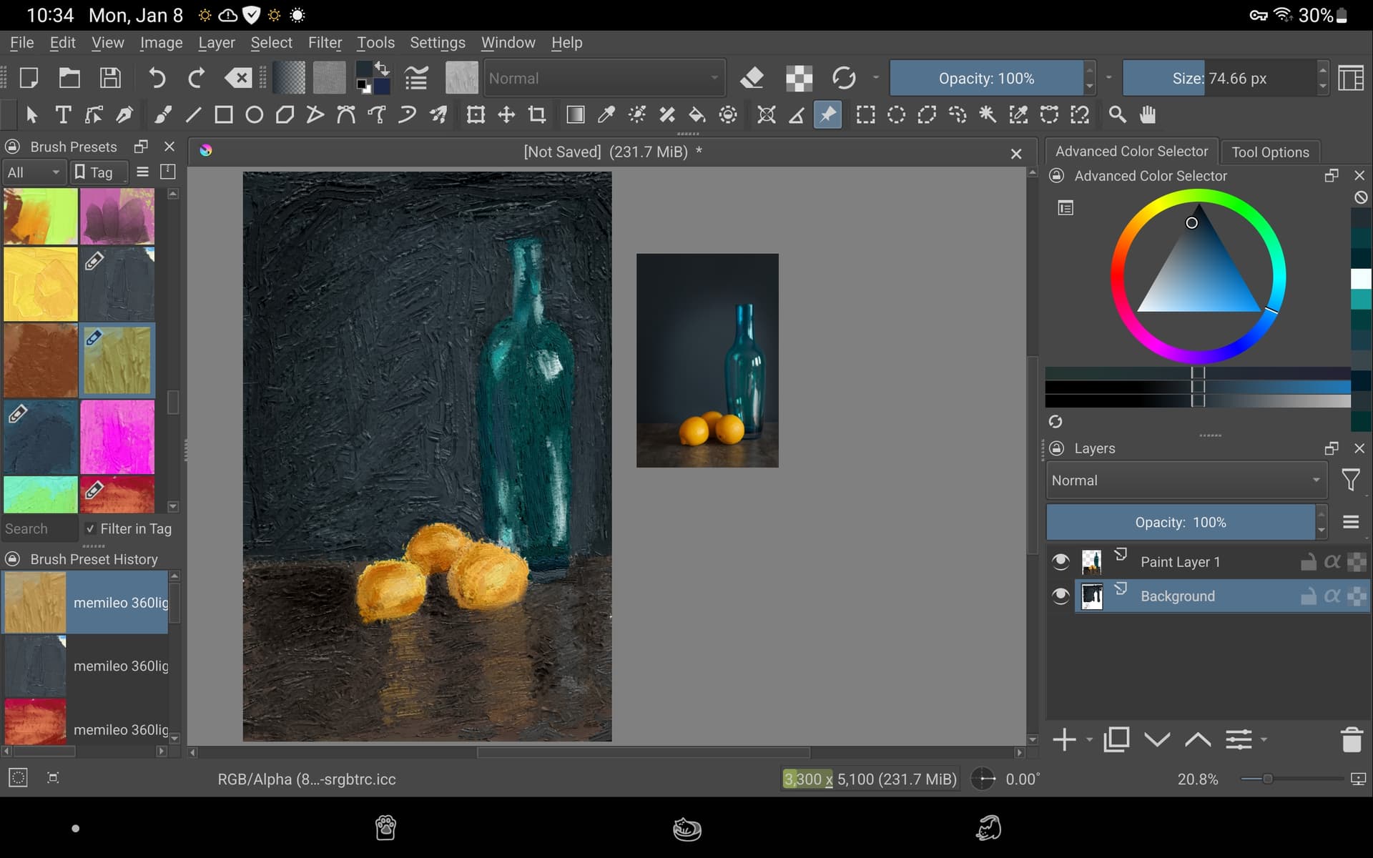Select the Freehand Brush tool
The height and width of the screenshot is (858, 1373).
(x=162, y=115)
